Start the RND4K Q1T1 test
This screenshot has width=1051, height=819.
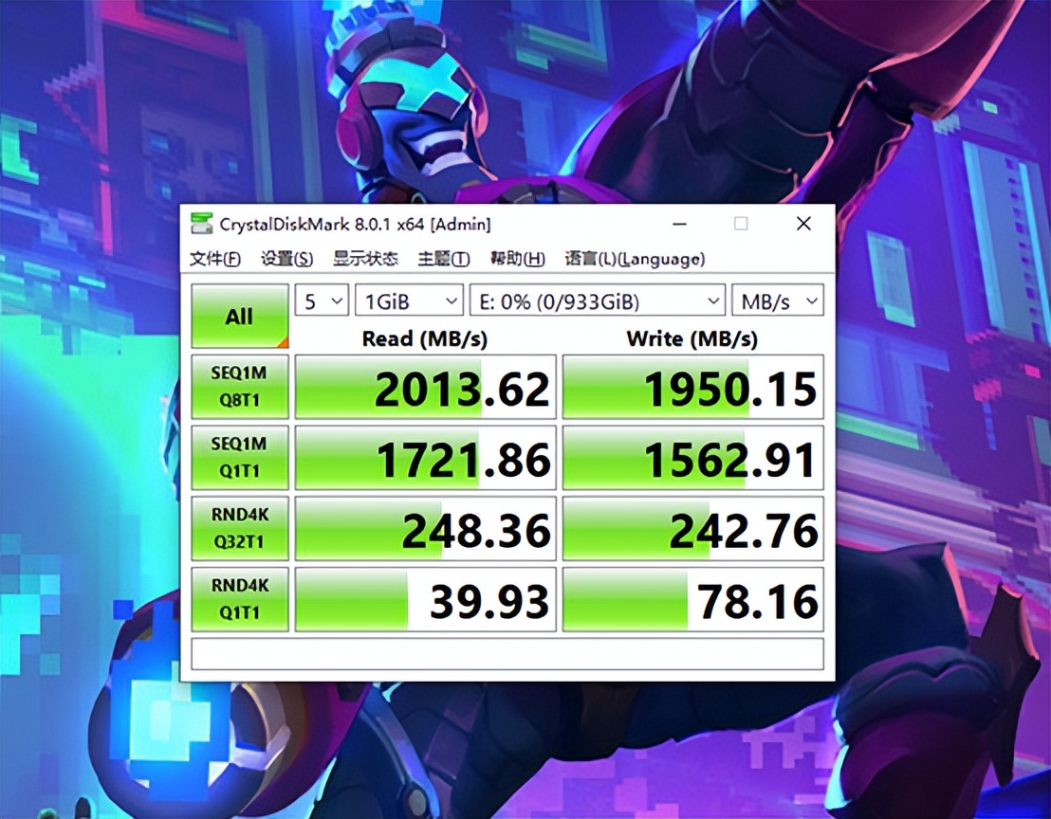coord(240,599)
